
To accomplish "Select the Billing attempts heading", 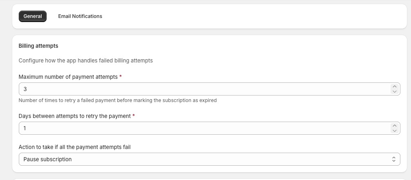I will [38, 46].
